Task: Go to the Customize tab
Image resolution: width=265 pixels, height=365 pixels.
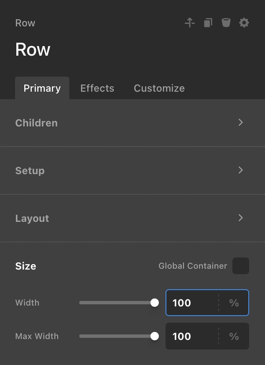Action: 159,88
